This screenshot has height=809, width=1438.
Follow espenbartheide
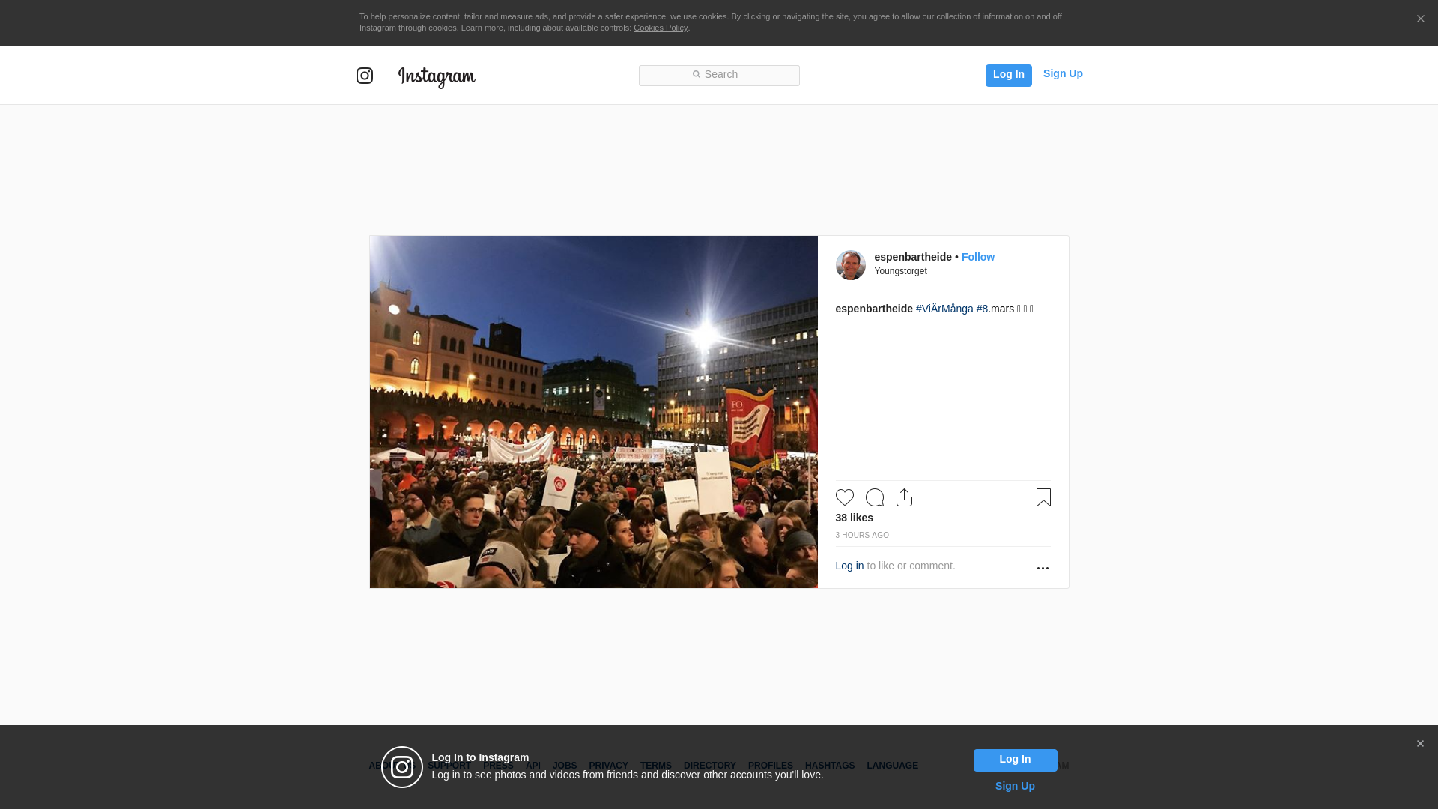978,257
